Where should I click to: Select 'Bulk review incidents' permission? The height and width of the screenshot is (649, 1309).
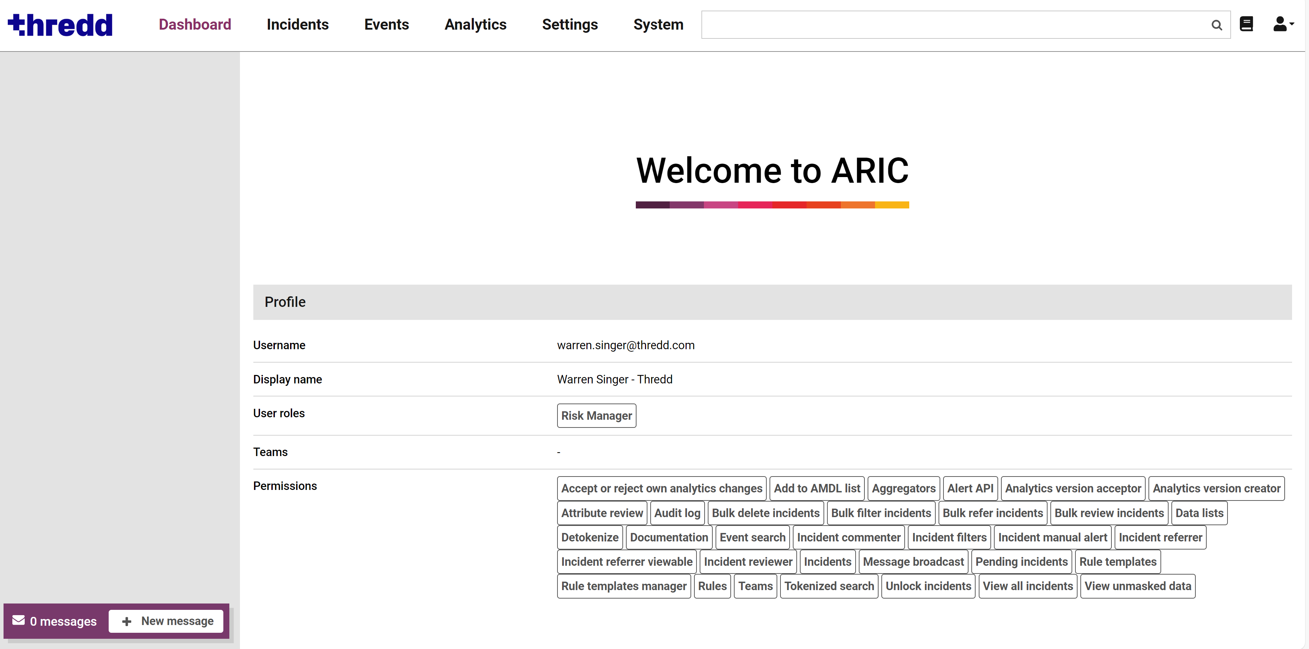point(1109,513)
